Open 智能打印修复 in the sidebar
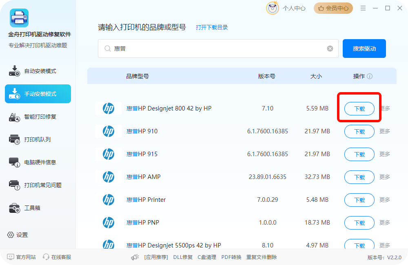Image resolution: width=408 pixels, height=265 pixels. (x=38, y=117)
